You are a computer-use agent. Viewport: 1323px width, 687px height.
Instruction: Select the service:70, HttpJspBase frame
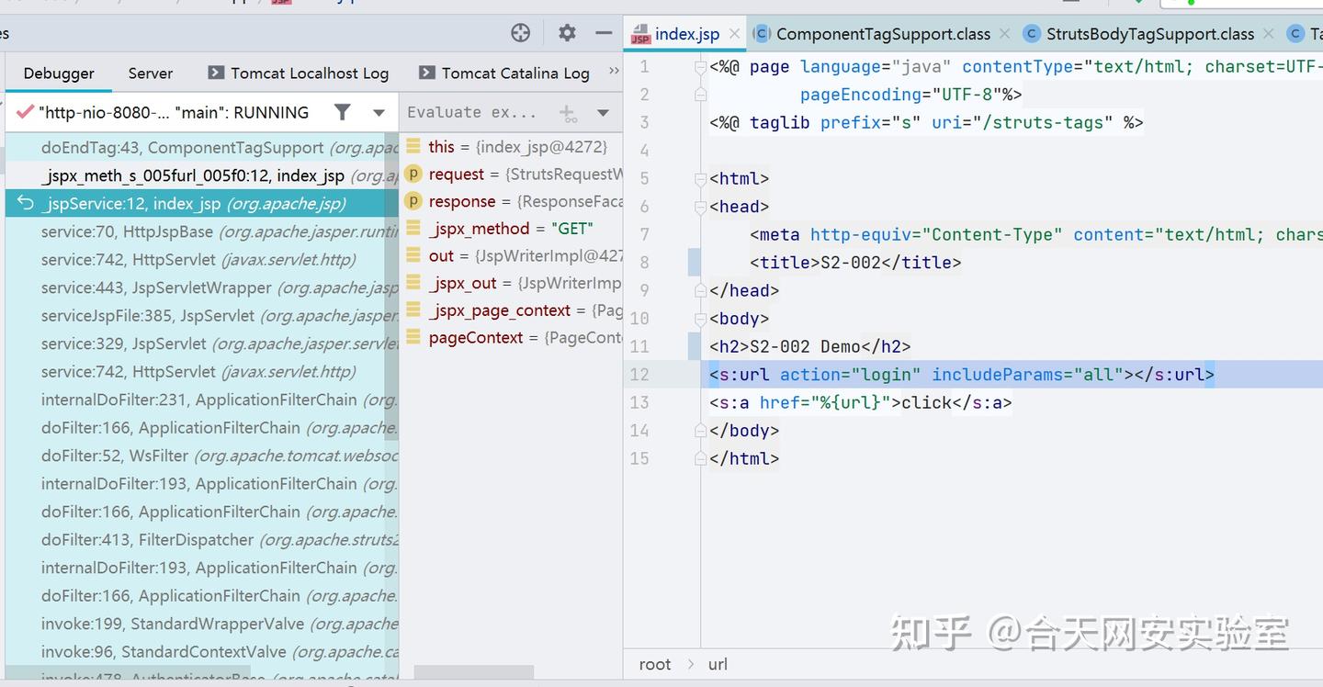tap(202, 231)
